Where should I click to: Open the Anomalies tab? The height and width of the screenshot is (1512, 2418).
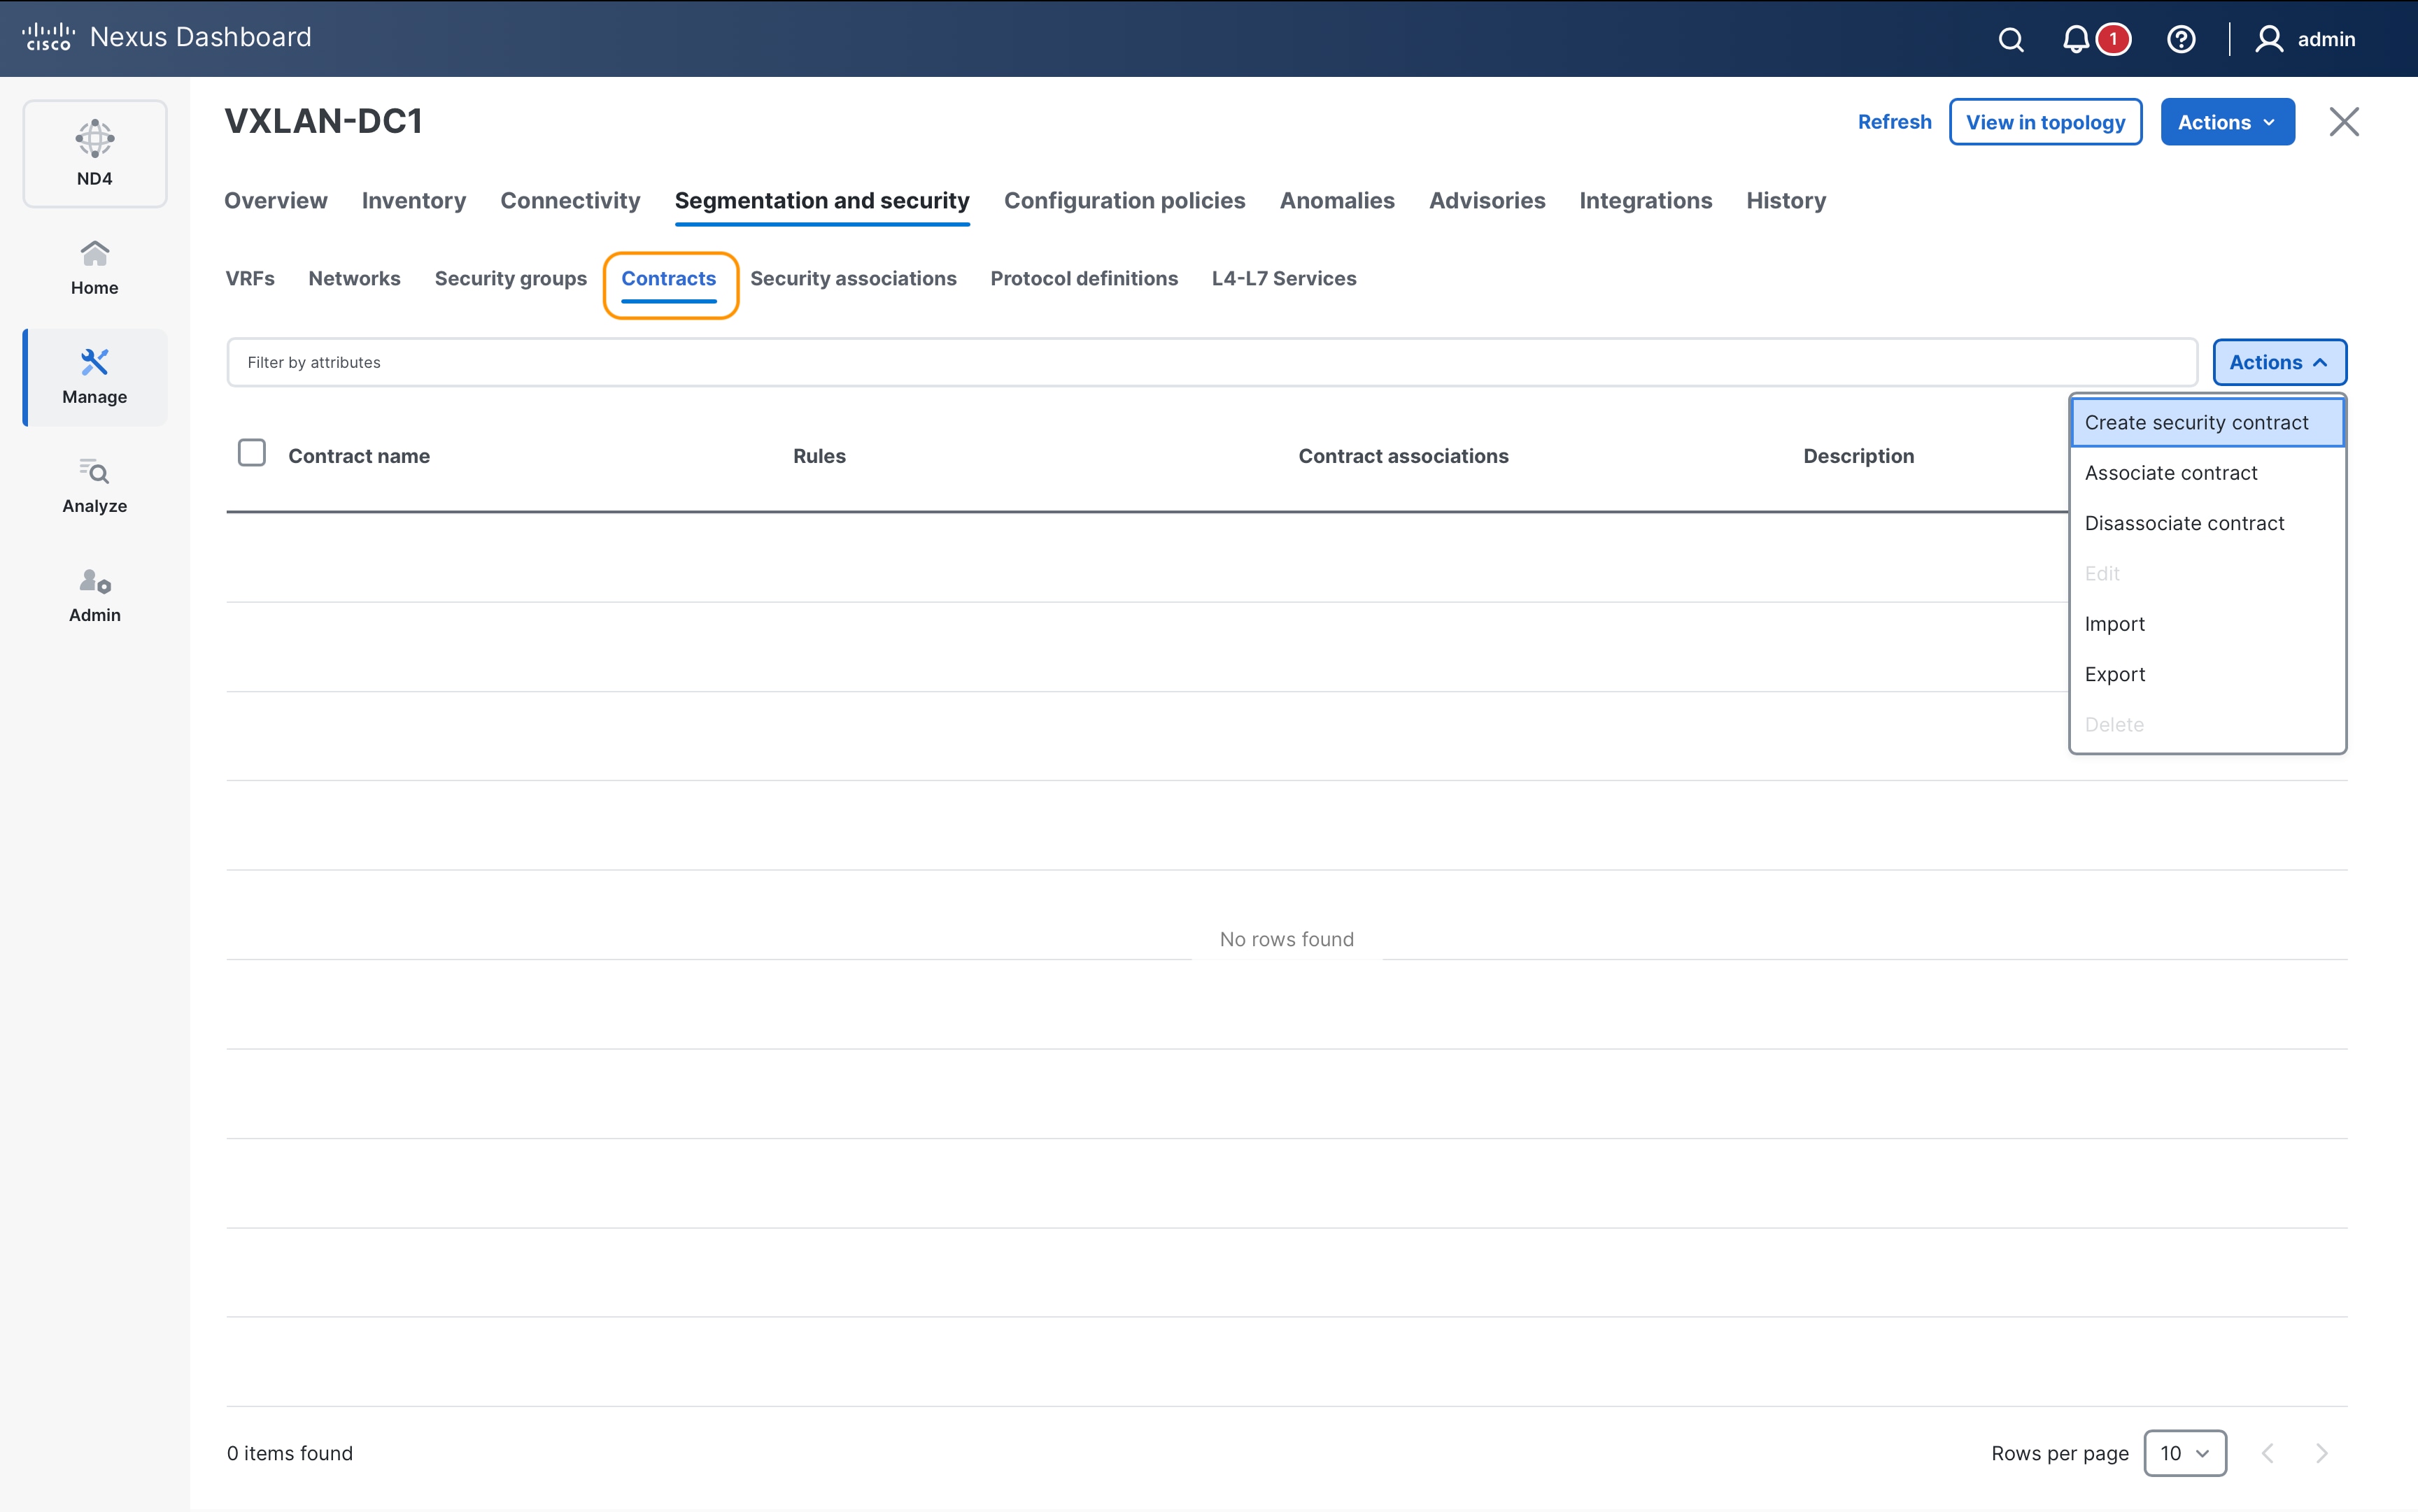point(1336,200)
